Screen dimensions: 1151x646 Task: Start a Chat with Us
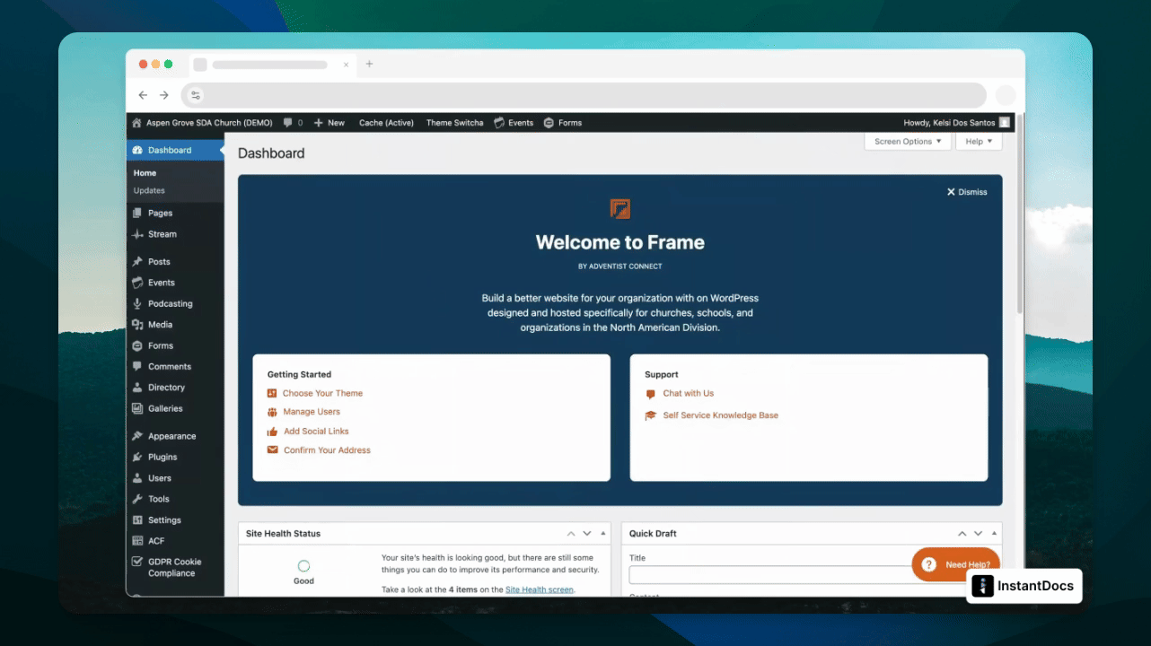click(x=689, y=393)
